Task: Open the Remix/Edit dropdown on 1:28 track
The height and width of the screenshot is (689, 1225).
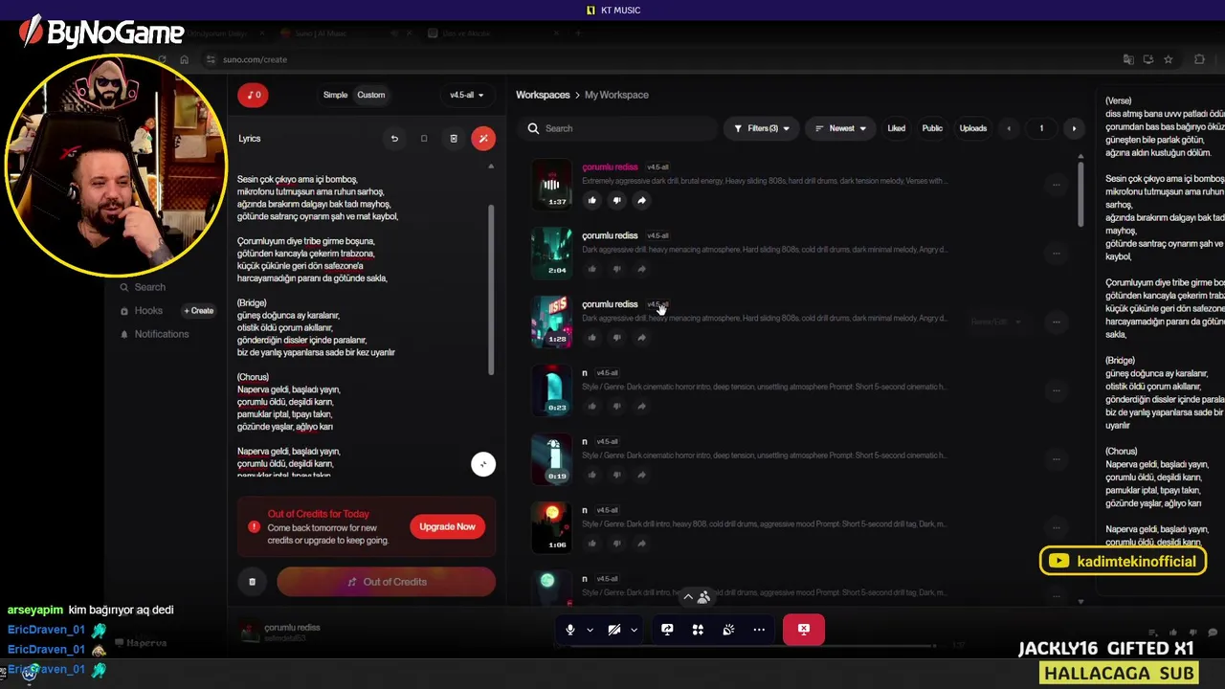Action: [x=995, y=322]
